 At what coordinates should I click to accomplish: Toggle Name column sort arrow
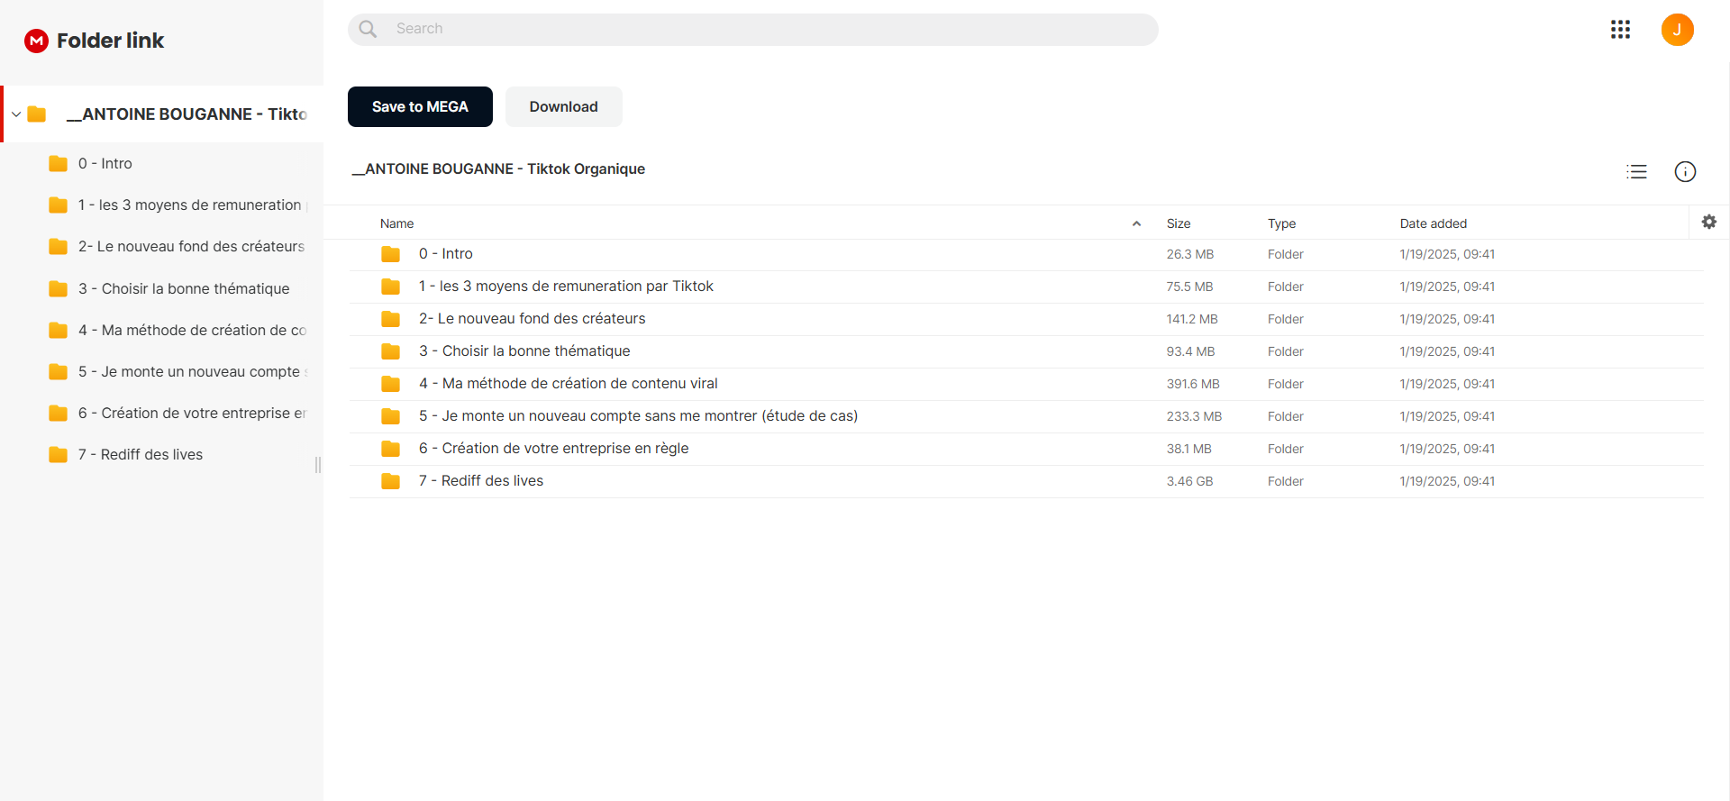click(1136, 223)
